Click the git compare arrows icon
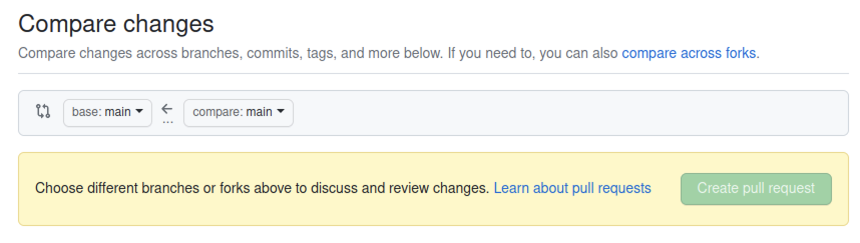Image resolution: width=860 pixels, height=243 pixels. click(x=43, y=111)
